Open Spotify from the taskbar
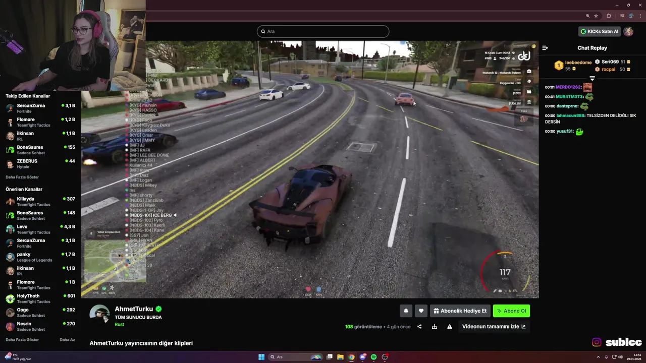Screen dimensions: 646x363 373,357
